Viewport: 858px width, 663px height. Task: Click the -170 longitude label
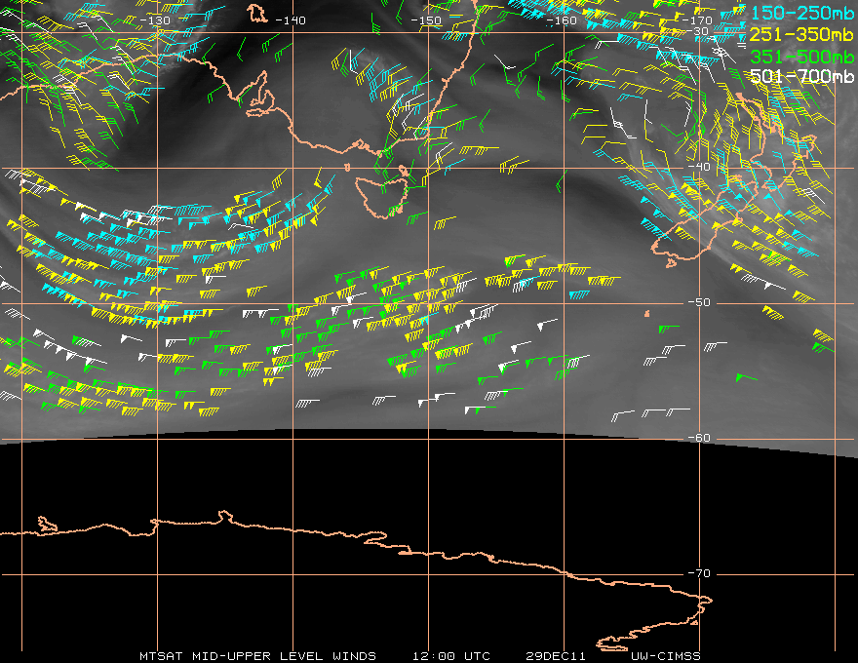click(x=697, y=20)
